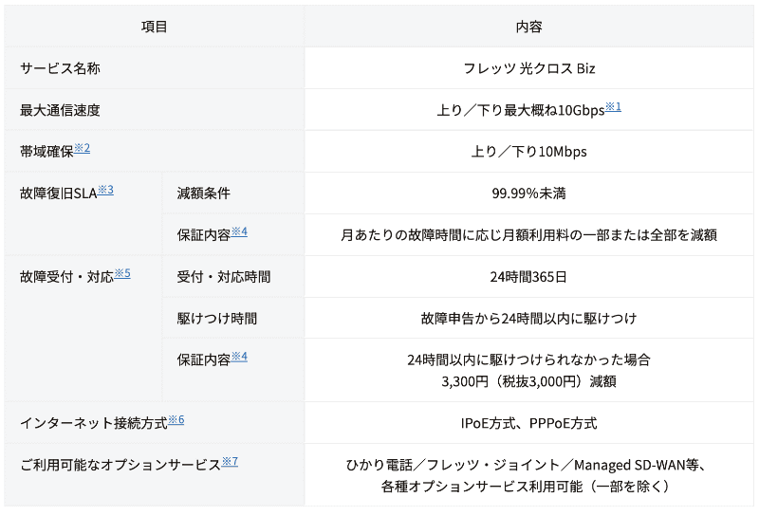This screenshot has width=759, height=516.
Task: Click the 受付・対応時間 sub-label
Action: (x=224, y=277)
